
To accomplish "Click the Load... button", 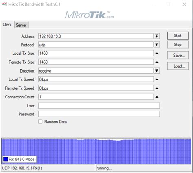I will tap(178, 66).
